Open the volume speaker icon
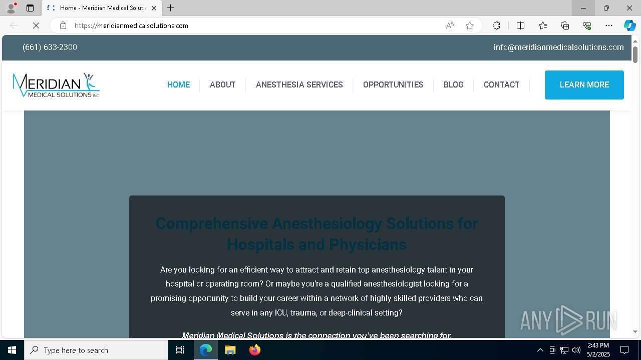 pyautogui.click(x=576, y=350)
